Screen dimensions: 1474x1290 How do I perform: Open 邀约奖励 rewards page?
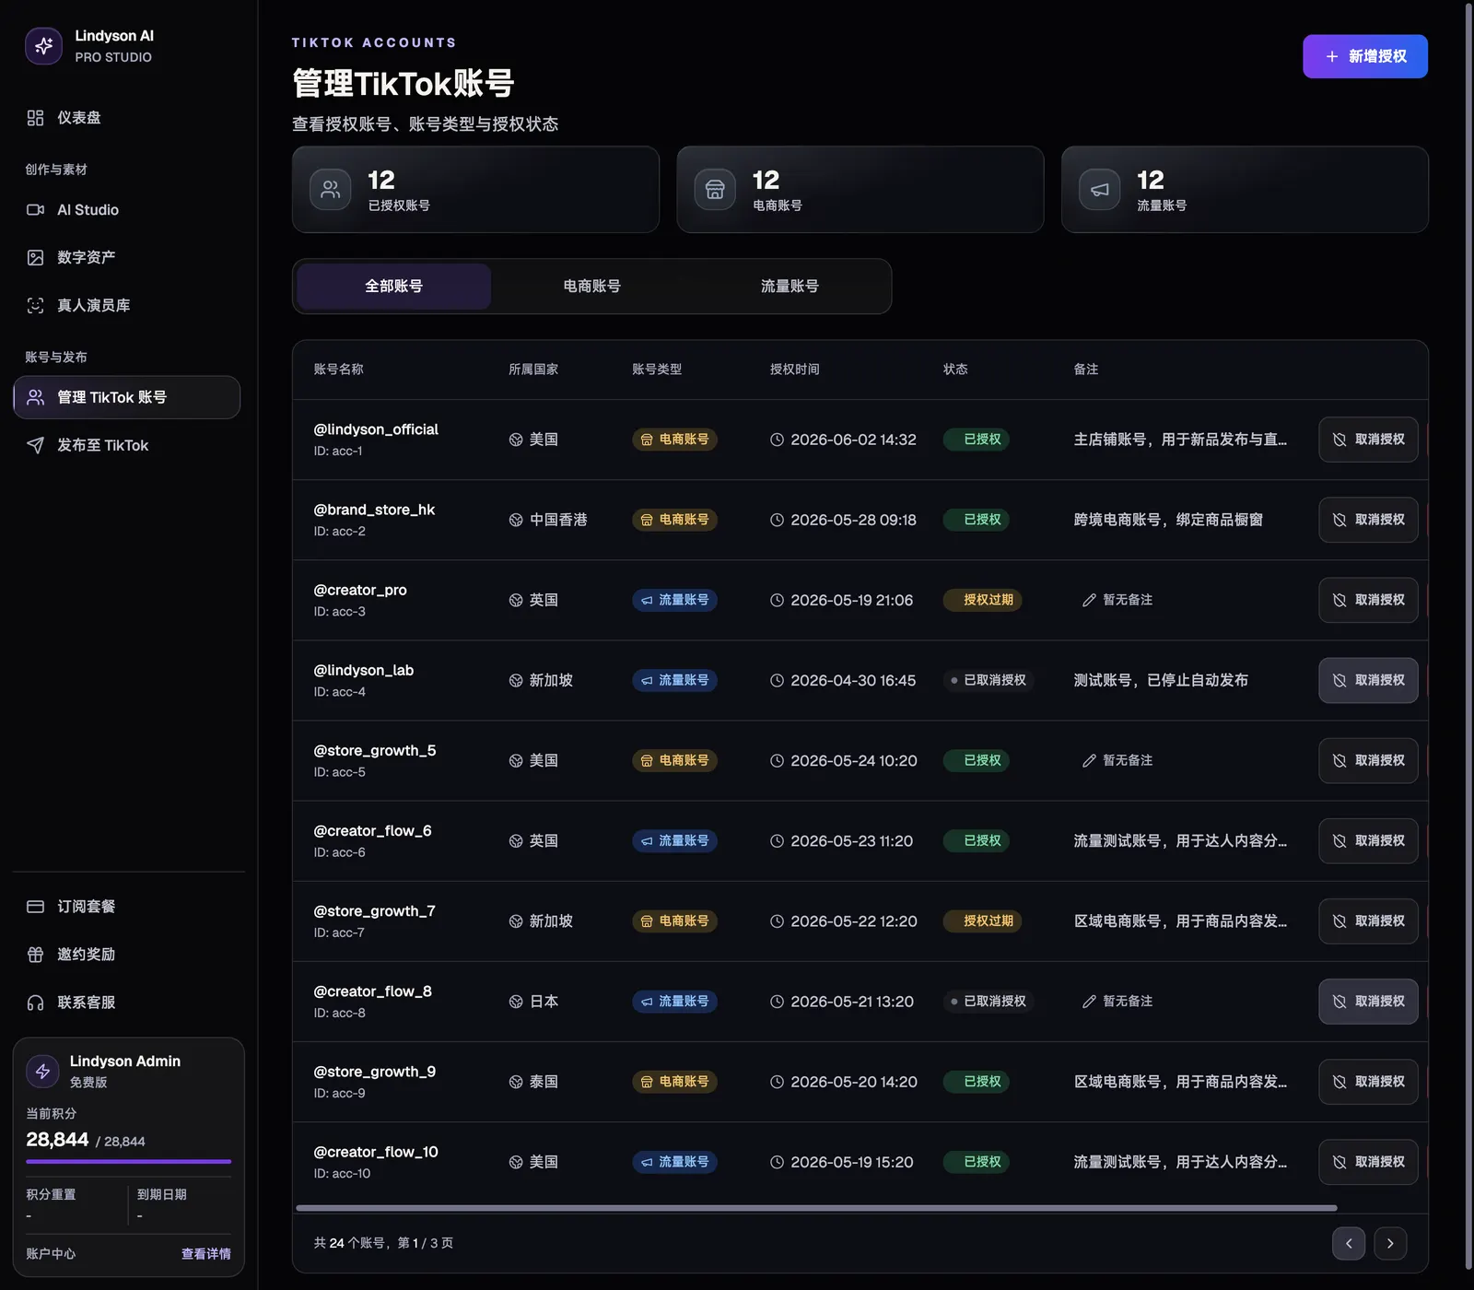tap(127, 955)
